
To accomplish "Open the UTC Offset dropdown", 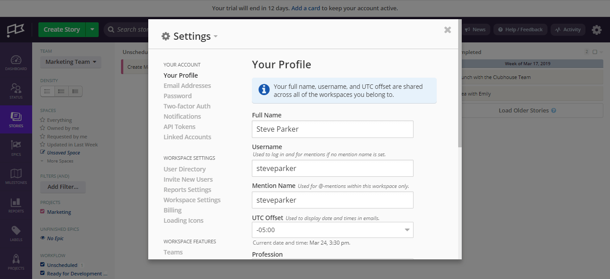I will tap(333, 230).
